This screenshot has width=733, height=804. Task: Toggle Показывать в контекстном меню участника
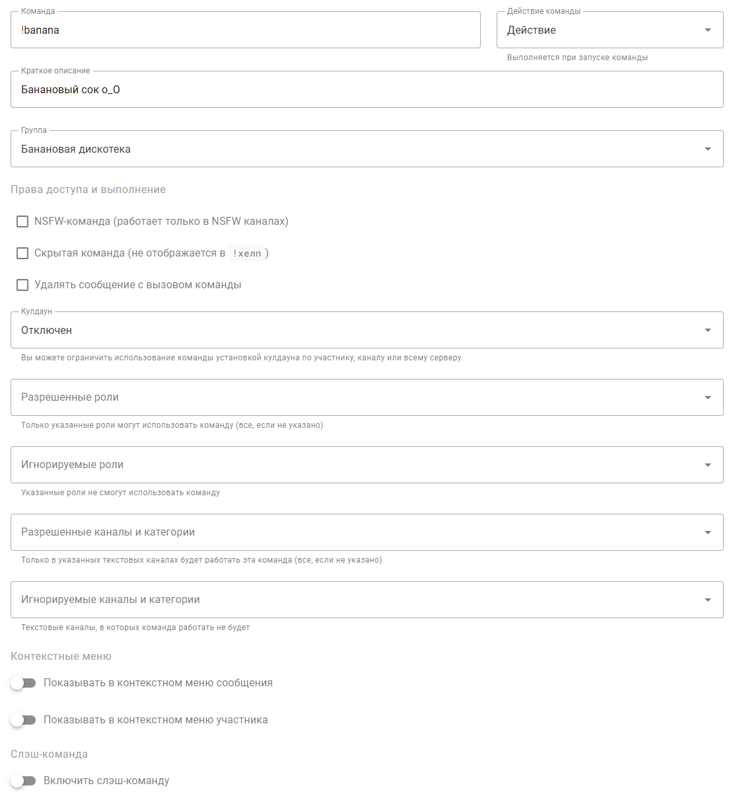pyautogui.click(x=23, y=720)
